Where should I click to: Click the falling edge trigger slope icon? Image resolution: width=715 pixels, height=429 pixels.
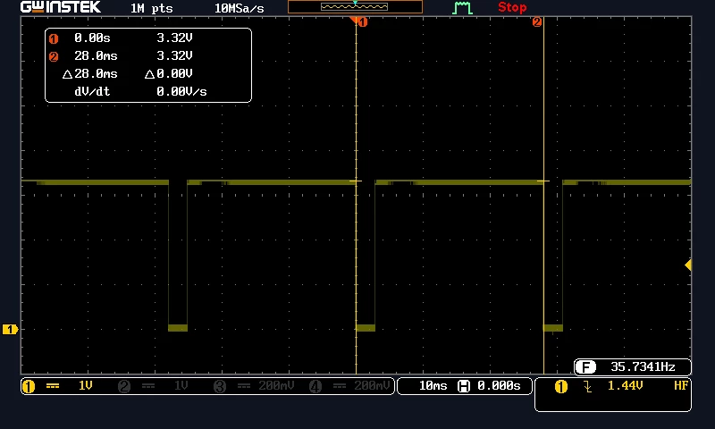point(588,387)
